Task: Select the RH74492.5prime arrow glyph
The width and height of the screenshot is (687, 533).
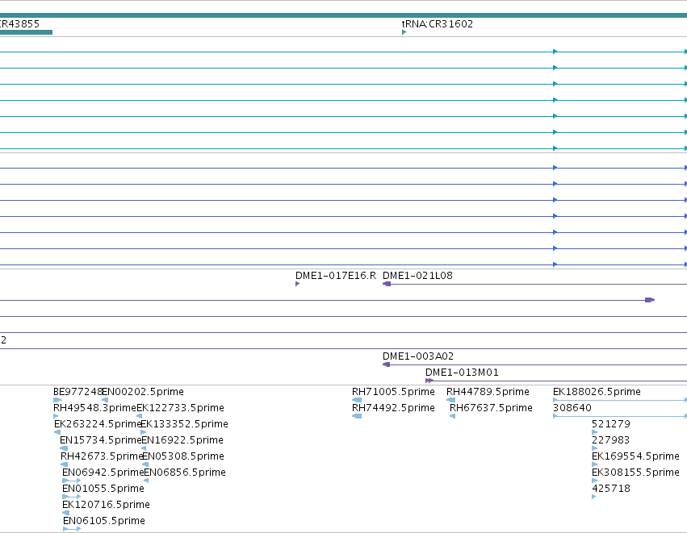Action: [x=357, y=416]
